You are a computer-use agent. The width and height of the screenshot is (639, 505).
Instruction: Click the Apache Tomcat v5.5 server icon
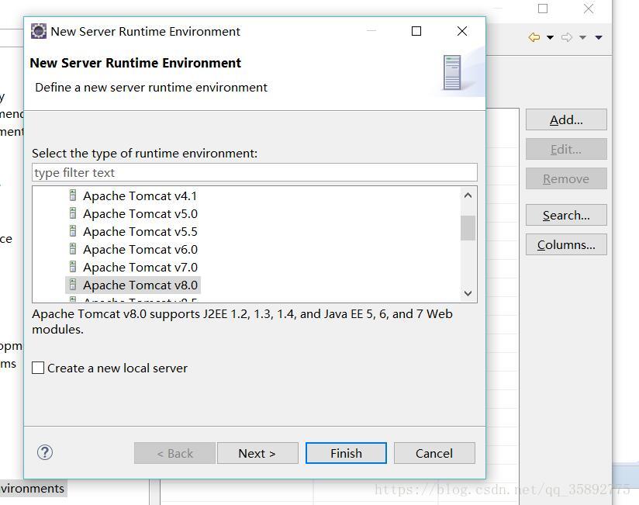coord(73,231)
